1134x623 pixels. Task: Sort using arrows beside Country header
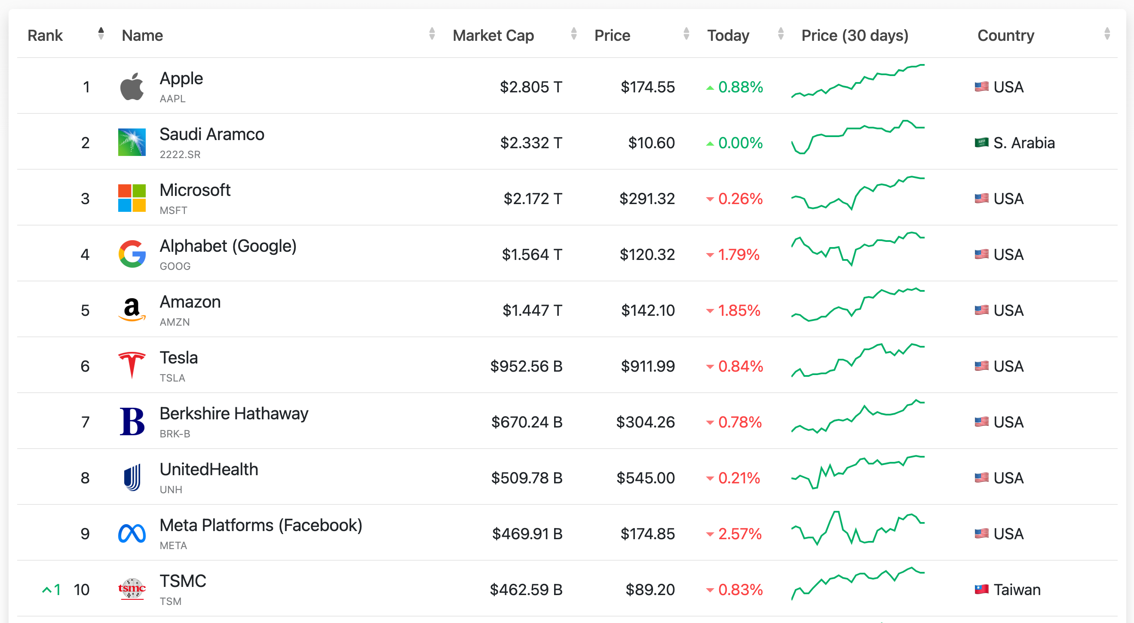(x=1107, y=34)
